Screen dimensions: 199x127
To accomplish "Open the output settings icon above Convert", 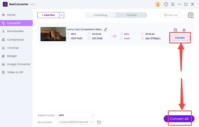I will (x=175, y=30).
